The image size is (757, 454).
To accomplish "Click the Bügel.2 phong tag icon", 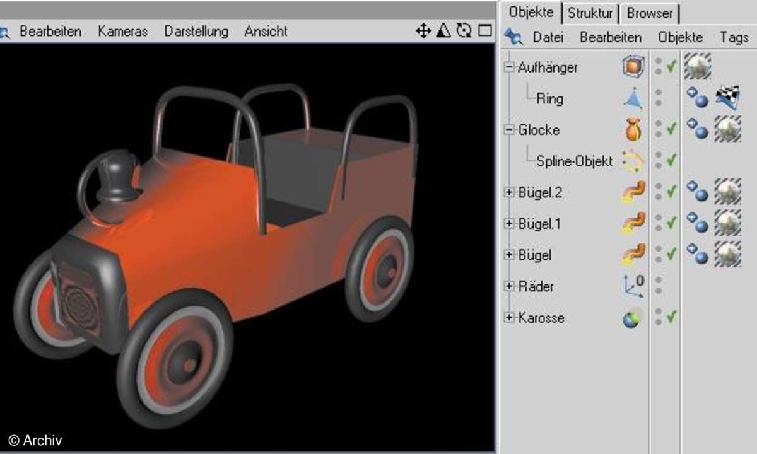I will click(697, 192).
